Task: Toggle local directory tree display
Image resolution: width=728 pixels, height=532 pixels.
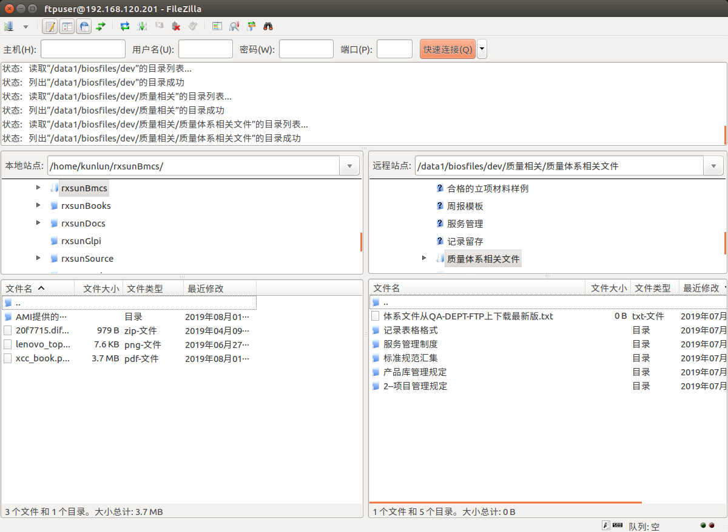Action: point(67,27)
